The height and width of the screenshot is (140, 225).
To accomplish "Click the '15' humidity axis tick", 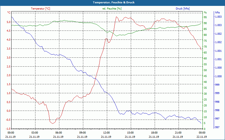I will click(x=205, y=111).
